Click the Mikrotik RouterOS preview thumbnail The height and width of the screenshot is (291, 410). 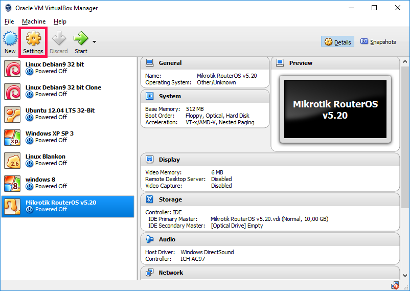click(335, 109)
